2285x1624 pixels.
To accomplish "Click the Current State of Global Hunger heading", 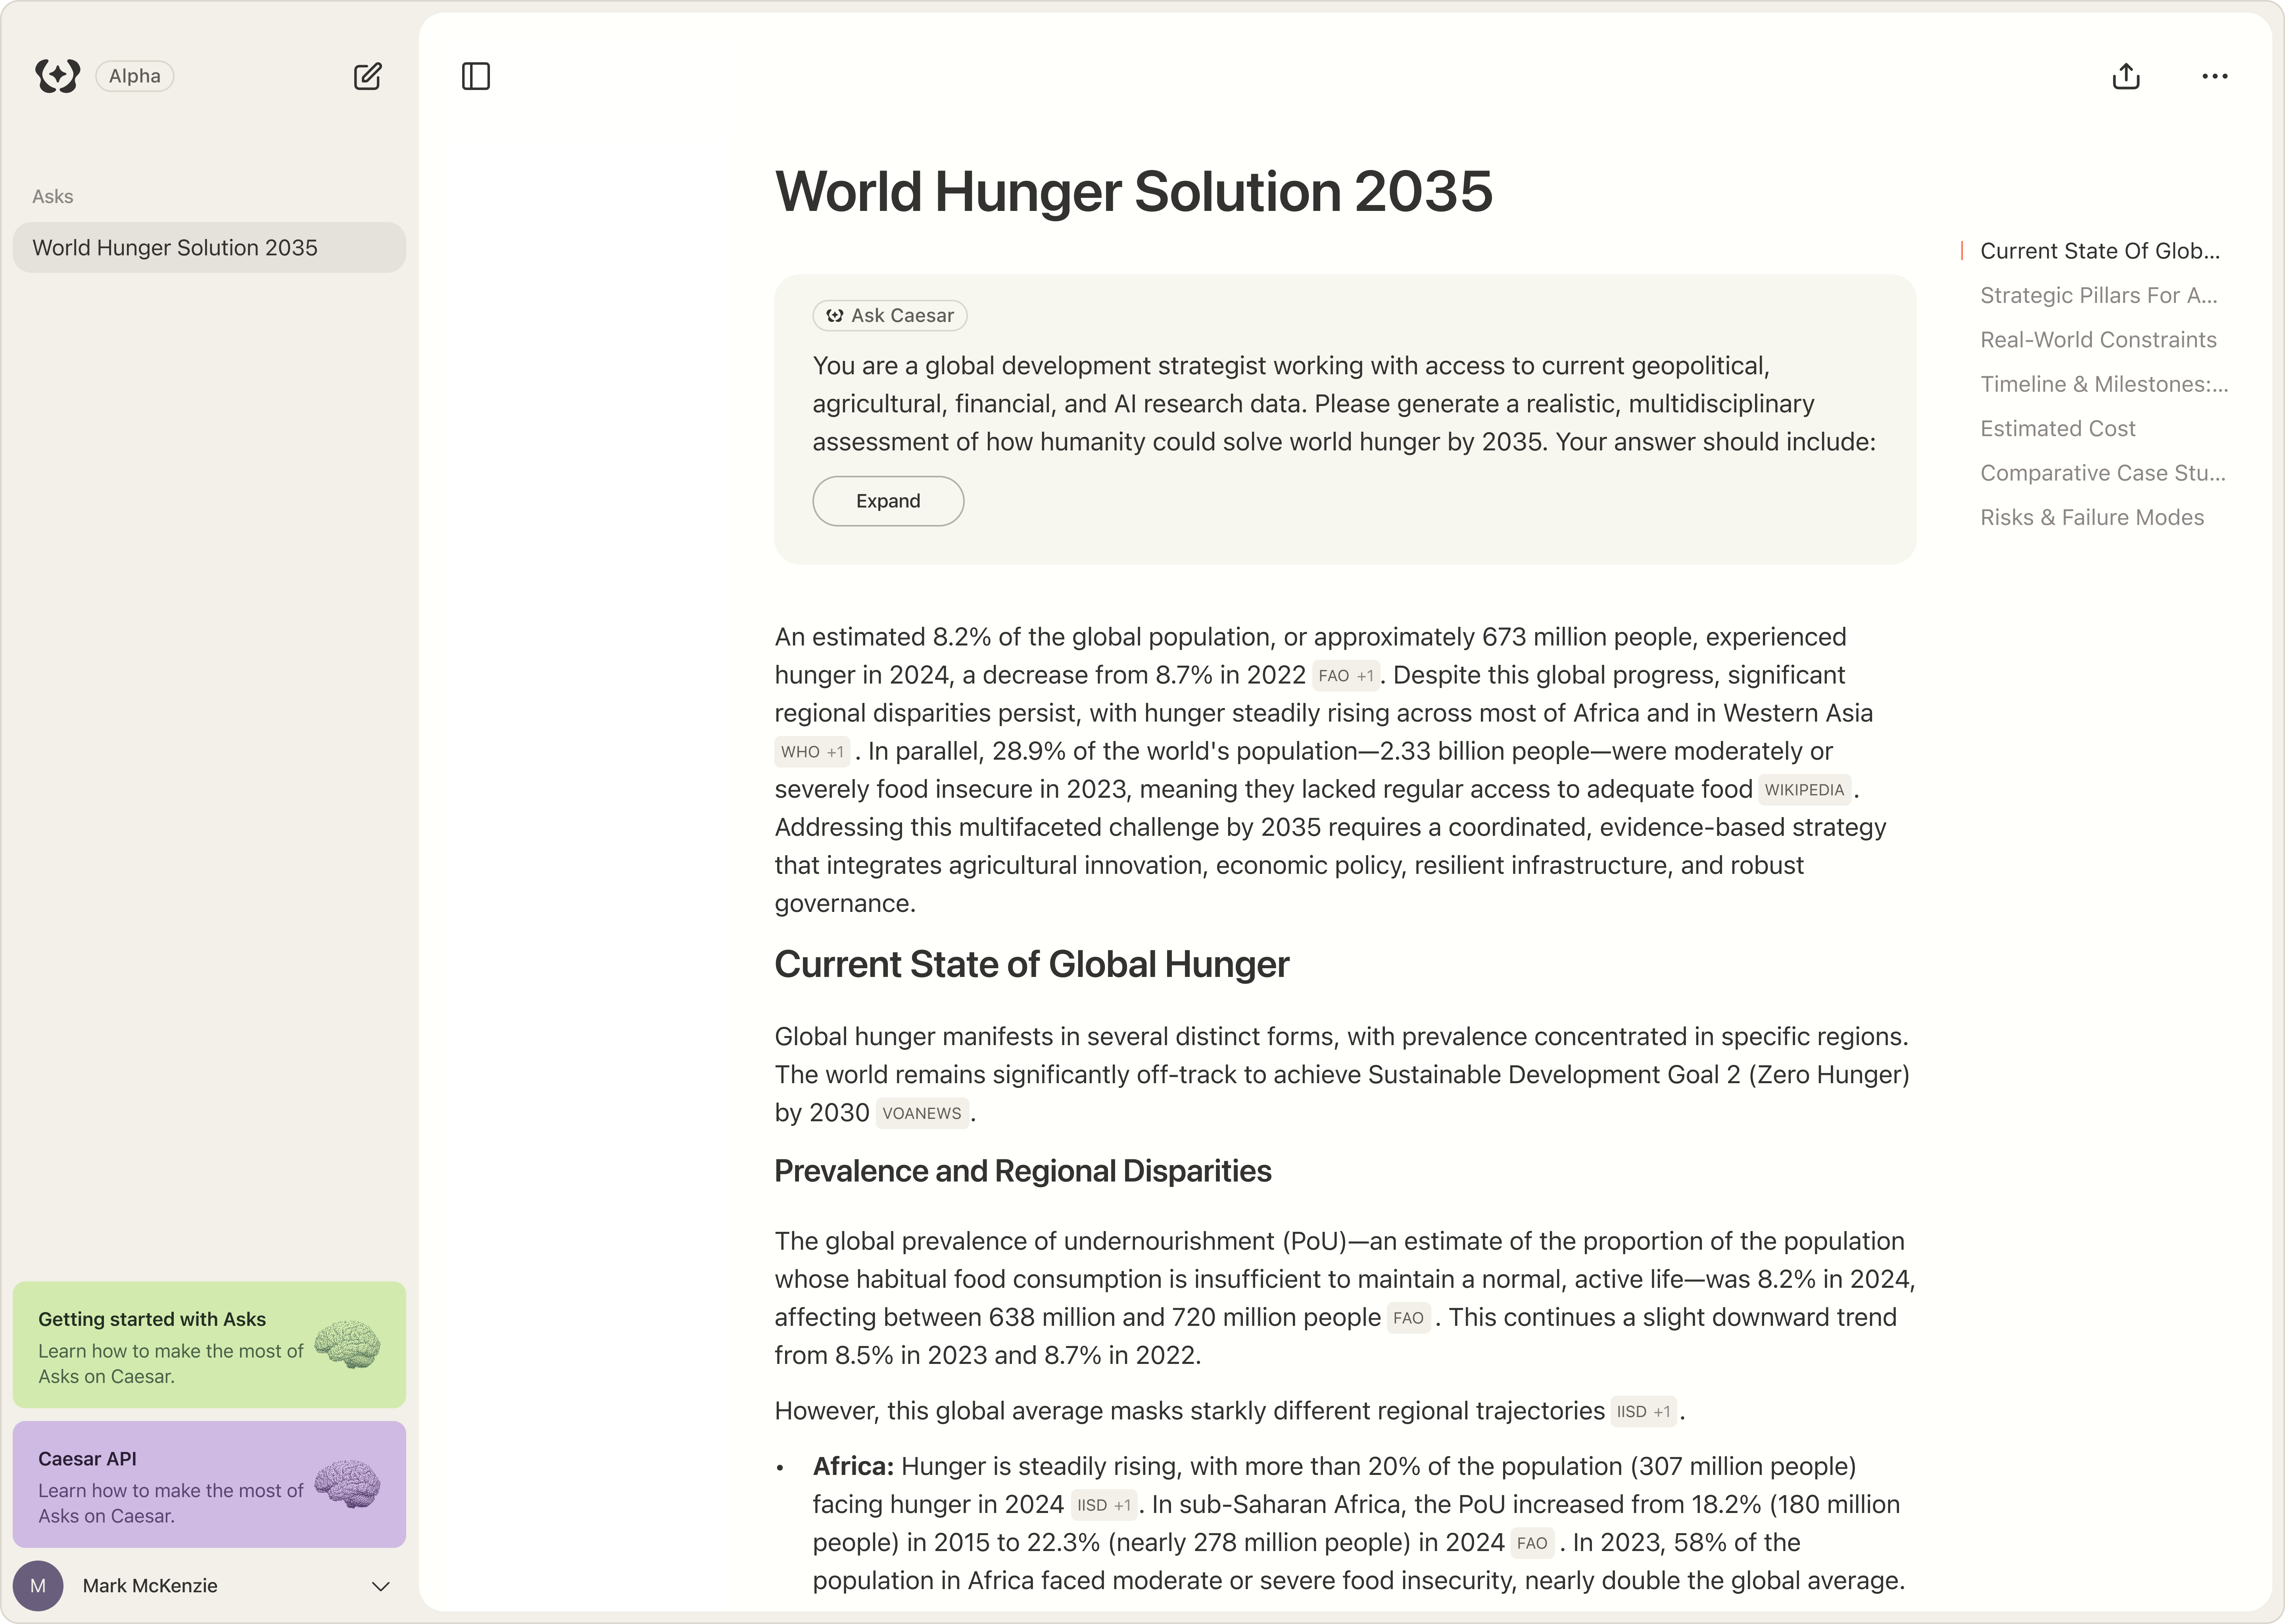I will [x=1031, y=965].
